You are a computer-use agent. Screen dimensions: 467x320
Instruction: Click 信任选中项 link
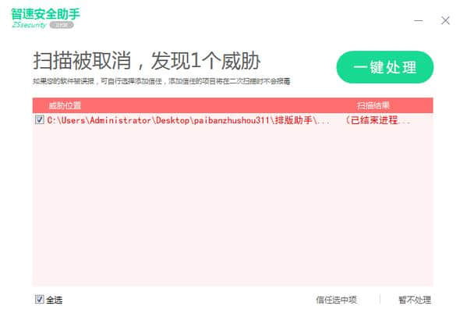pos(336,300)
